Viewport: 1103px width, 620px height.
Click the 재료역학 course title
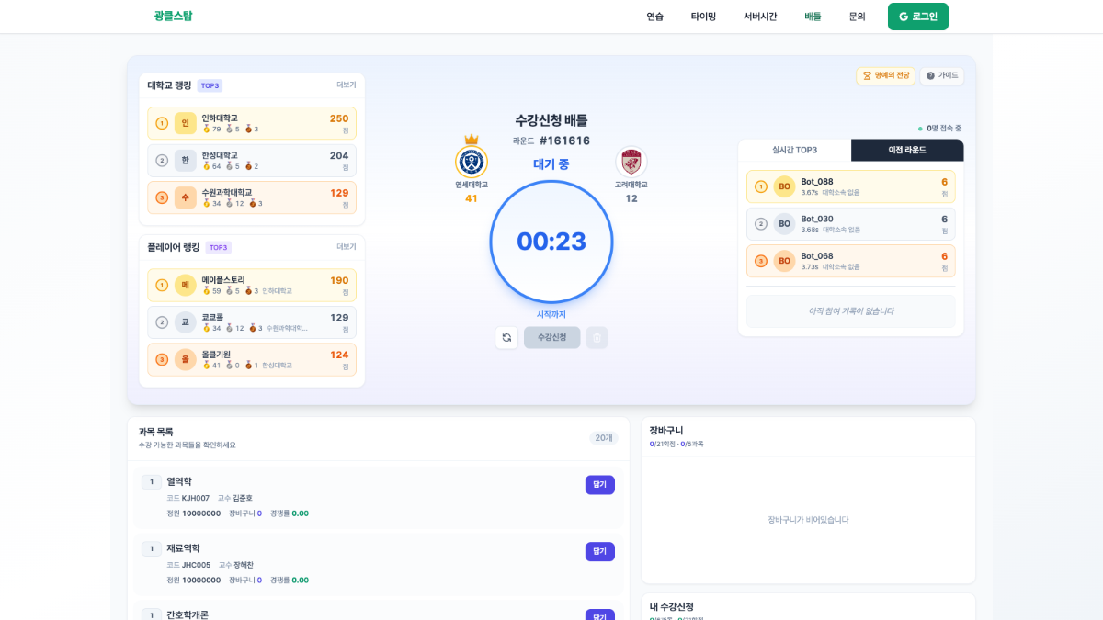click(x=183, y=548)
